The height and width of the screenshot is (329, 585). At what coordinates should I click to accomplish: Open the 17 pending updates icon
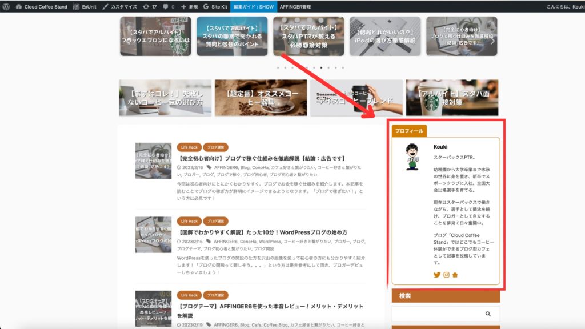point(150,6)
